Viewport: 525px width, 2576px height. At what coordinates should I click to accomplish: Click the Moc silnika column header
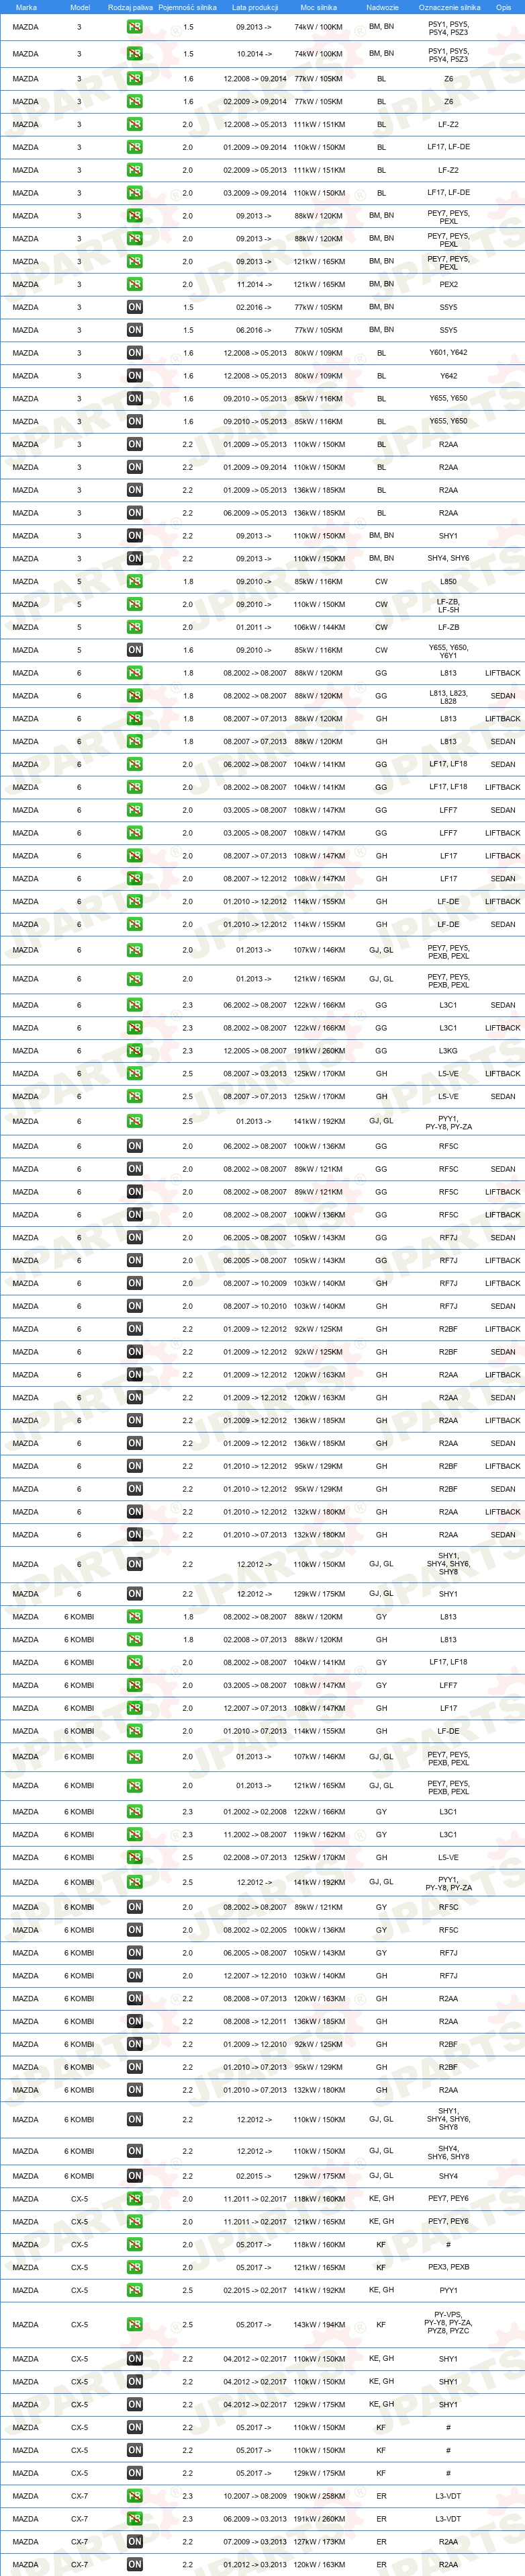tap(318, 7)
